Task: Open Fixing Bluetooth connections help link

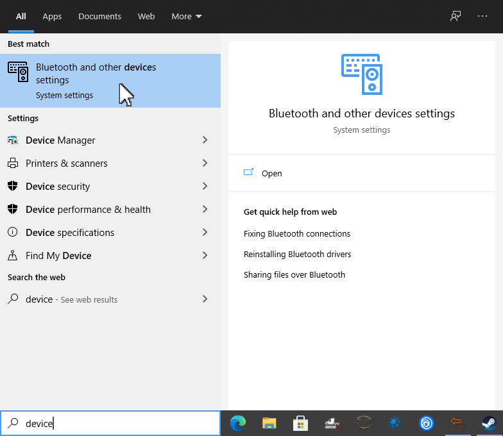Action: tap(296, 233)
